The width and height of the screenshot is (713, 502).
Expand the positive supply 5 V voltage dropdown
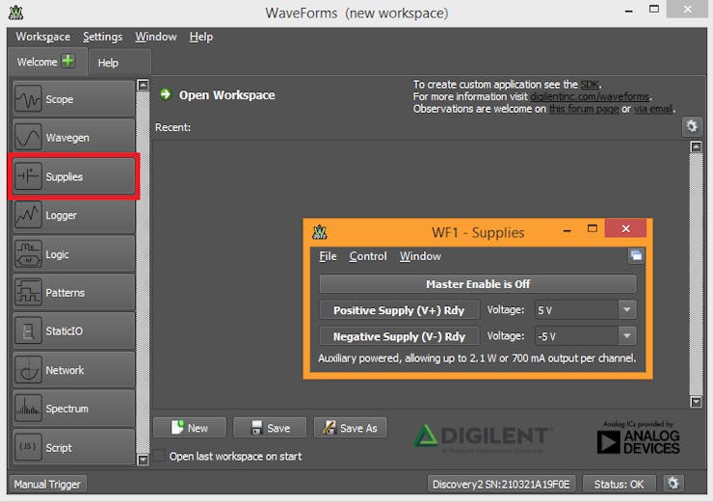[627, 310]
